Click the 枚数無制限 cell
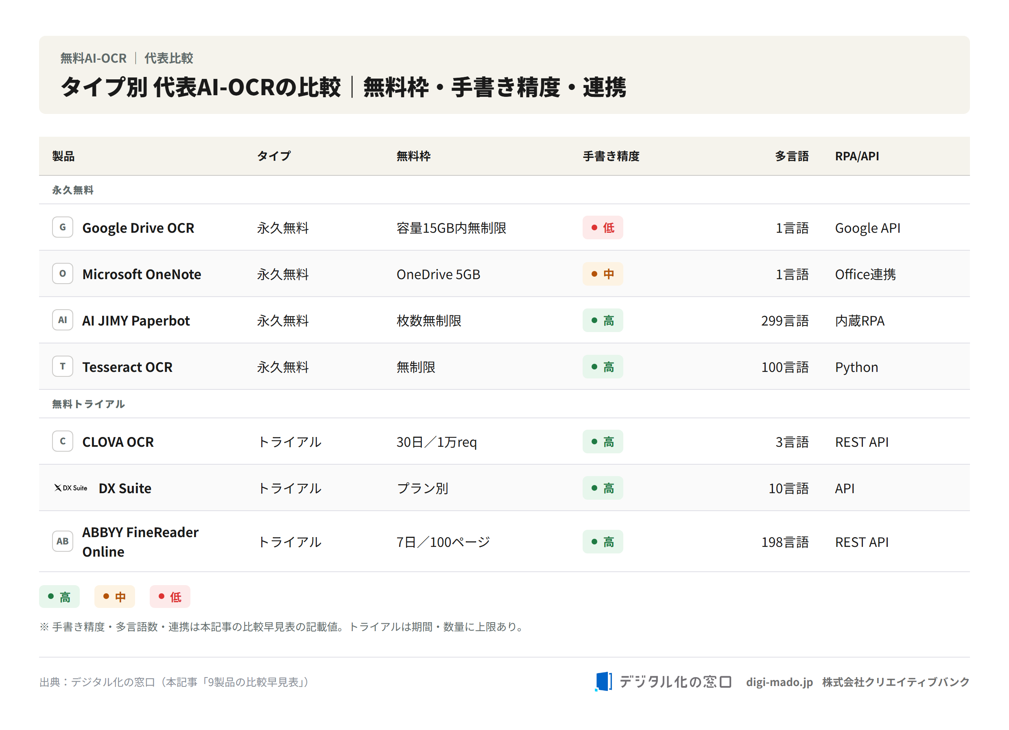 (429, 320)
